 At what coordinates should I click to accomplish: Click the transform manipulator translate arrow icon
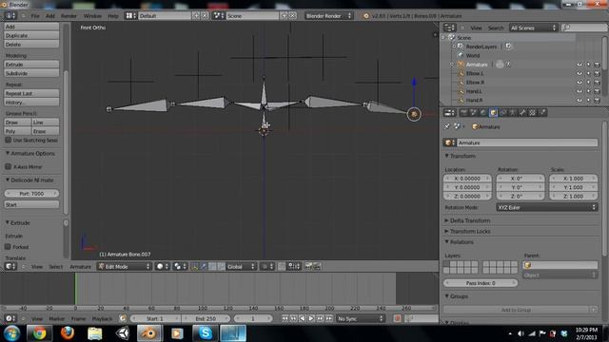203,266
